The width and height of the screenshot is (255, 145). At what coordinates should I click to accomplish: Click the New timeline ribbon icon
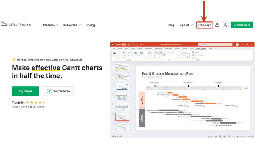pos(115,55)
